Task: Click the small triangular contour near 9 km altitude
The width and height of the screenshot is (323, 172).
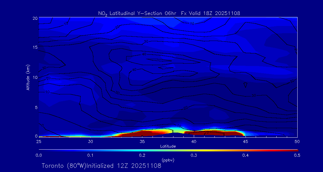Action: (246, 85)
